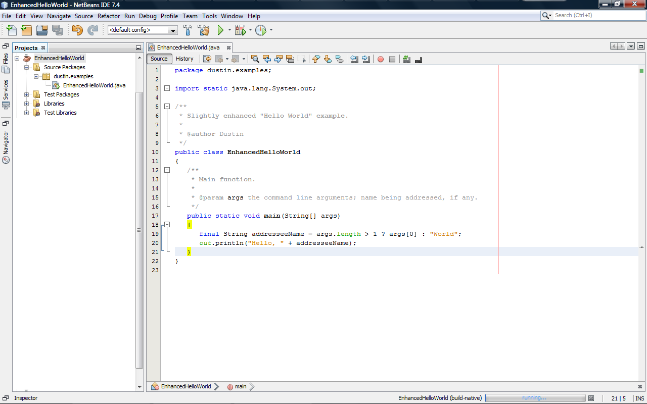This screenshot has width=647, height=404.
Task: Open the Navigator side panel tab
Action: (x=6, y=147)
